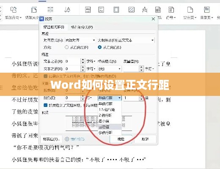Select the page border icon
This screenshot has height=169, width=220.
[116, 10]
